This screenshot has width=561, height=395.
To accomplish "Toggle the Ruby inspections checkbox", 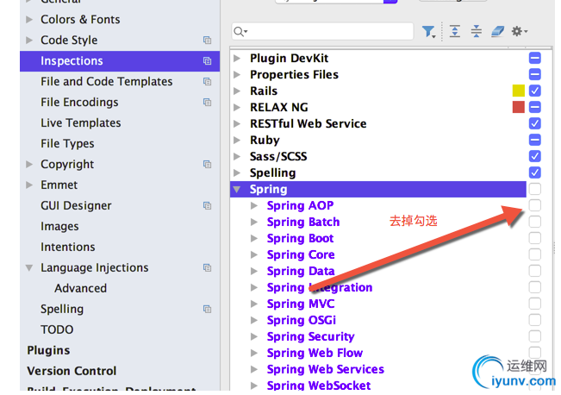I will tap(534, 140).
